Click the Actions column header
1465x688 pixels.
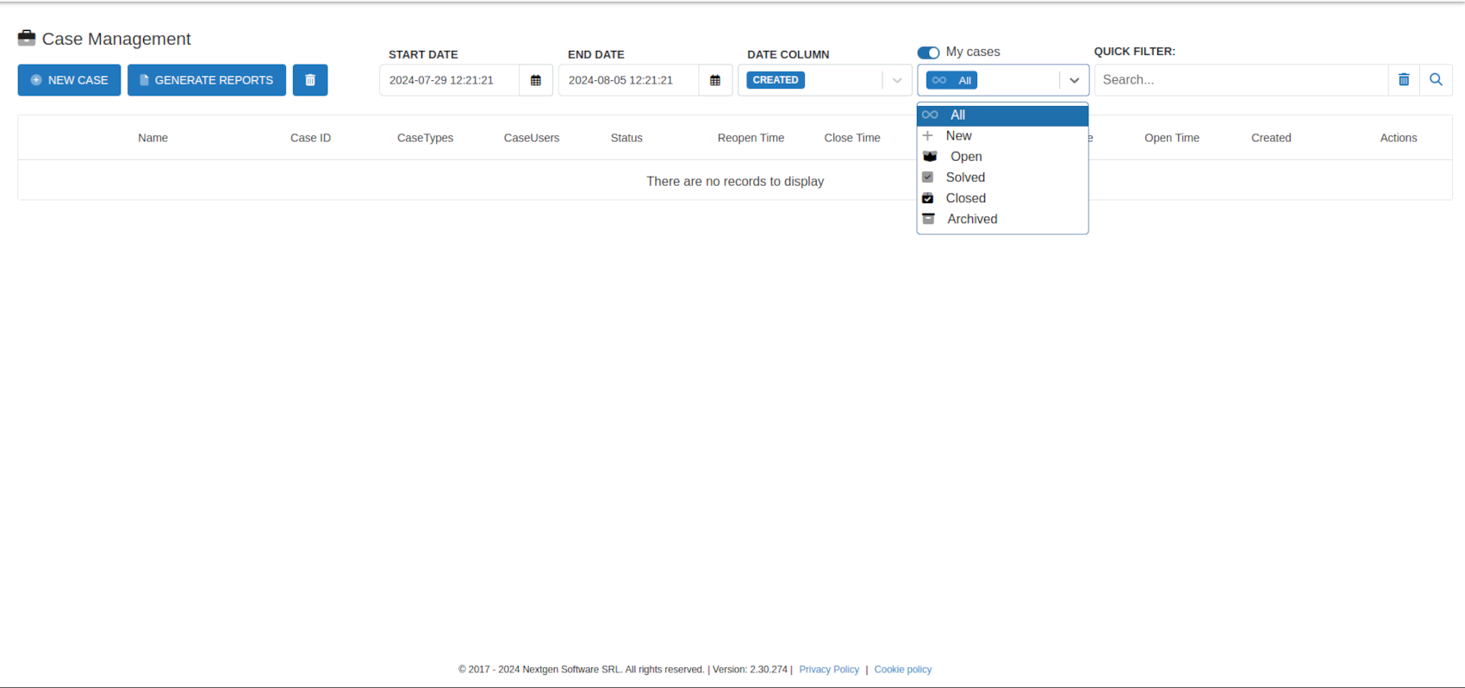1399,138
